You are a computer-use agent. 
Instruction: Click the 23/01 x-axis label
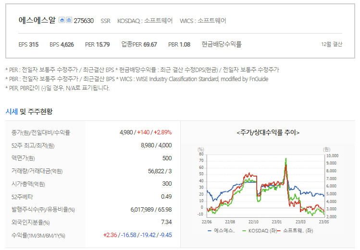277,222
